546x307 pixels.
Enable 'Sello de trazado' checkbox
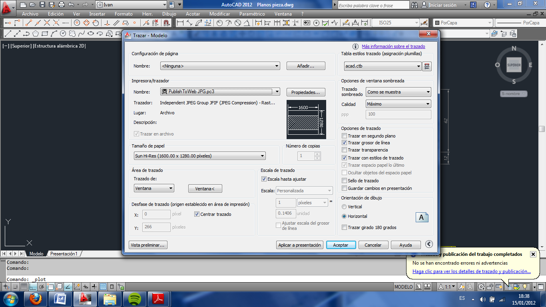(x=345, y=181)
